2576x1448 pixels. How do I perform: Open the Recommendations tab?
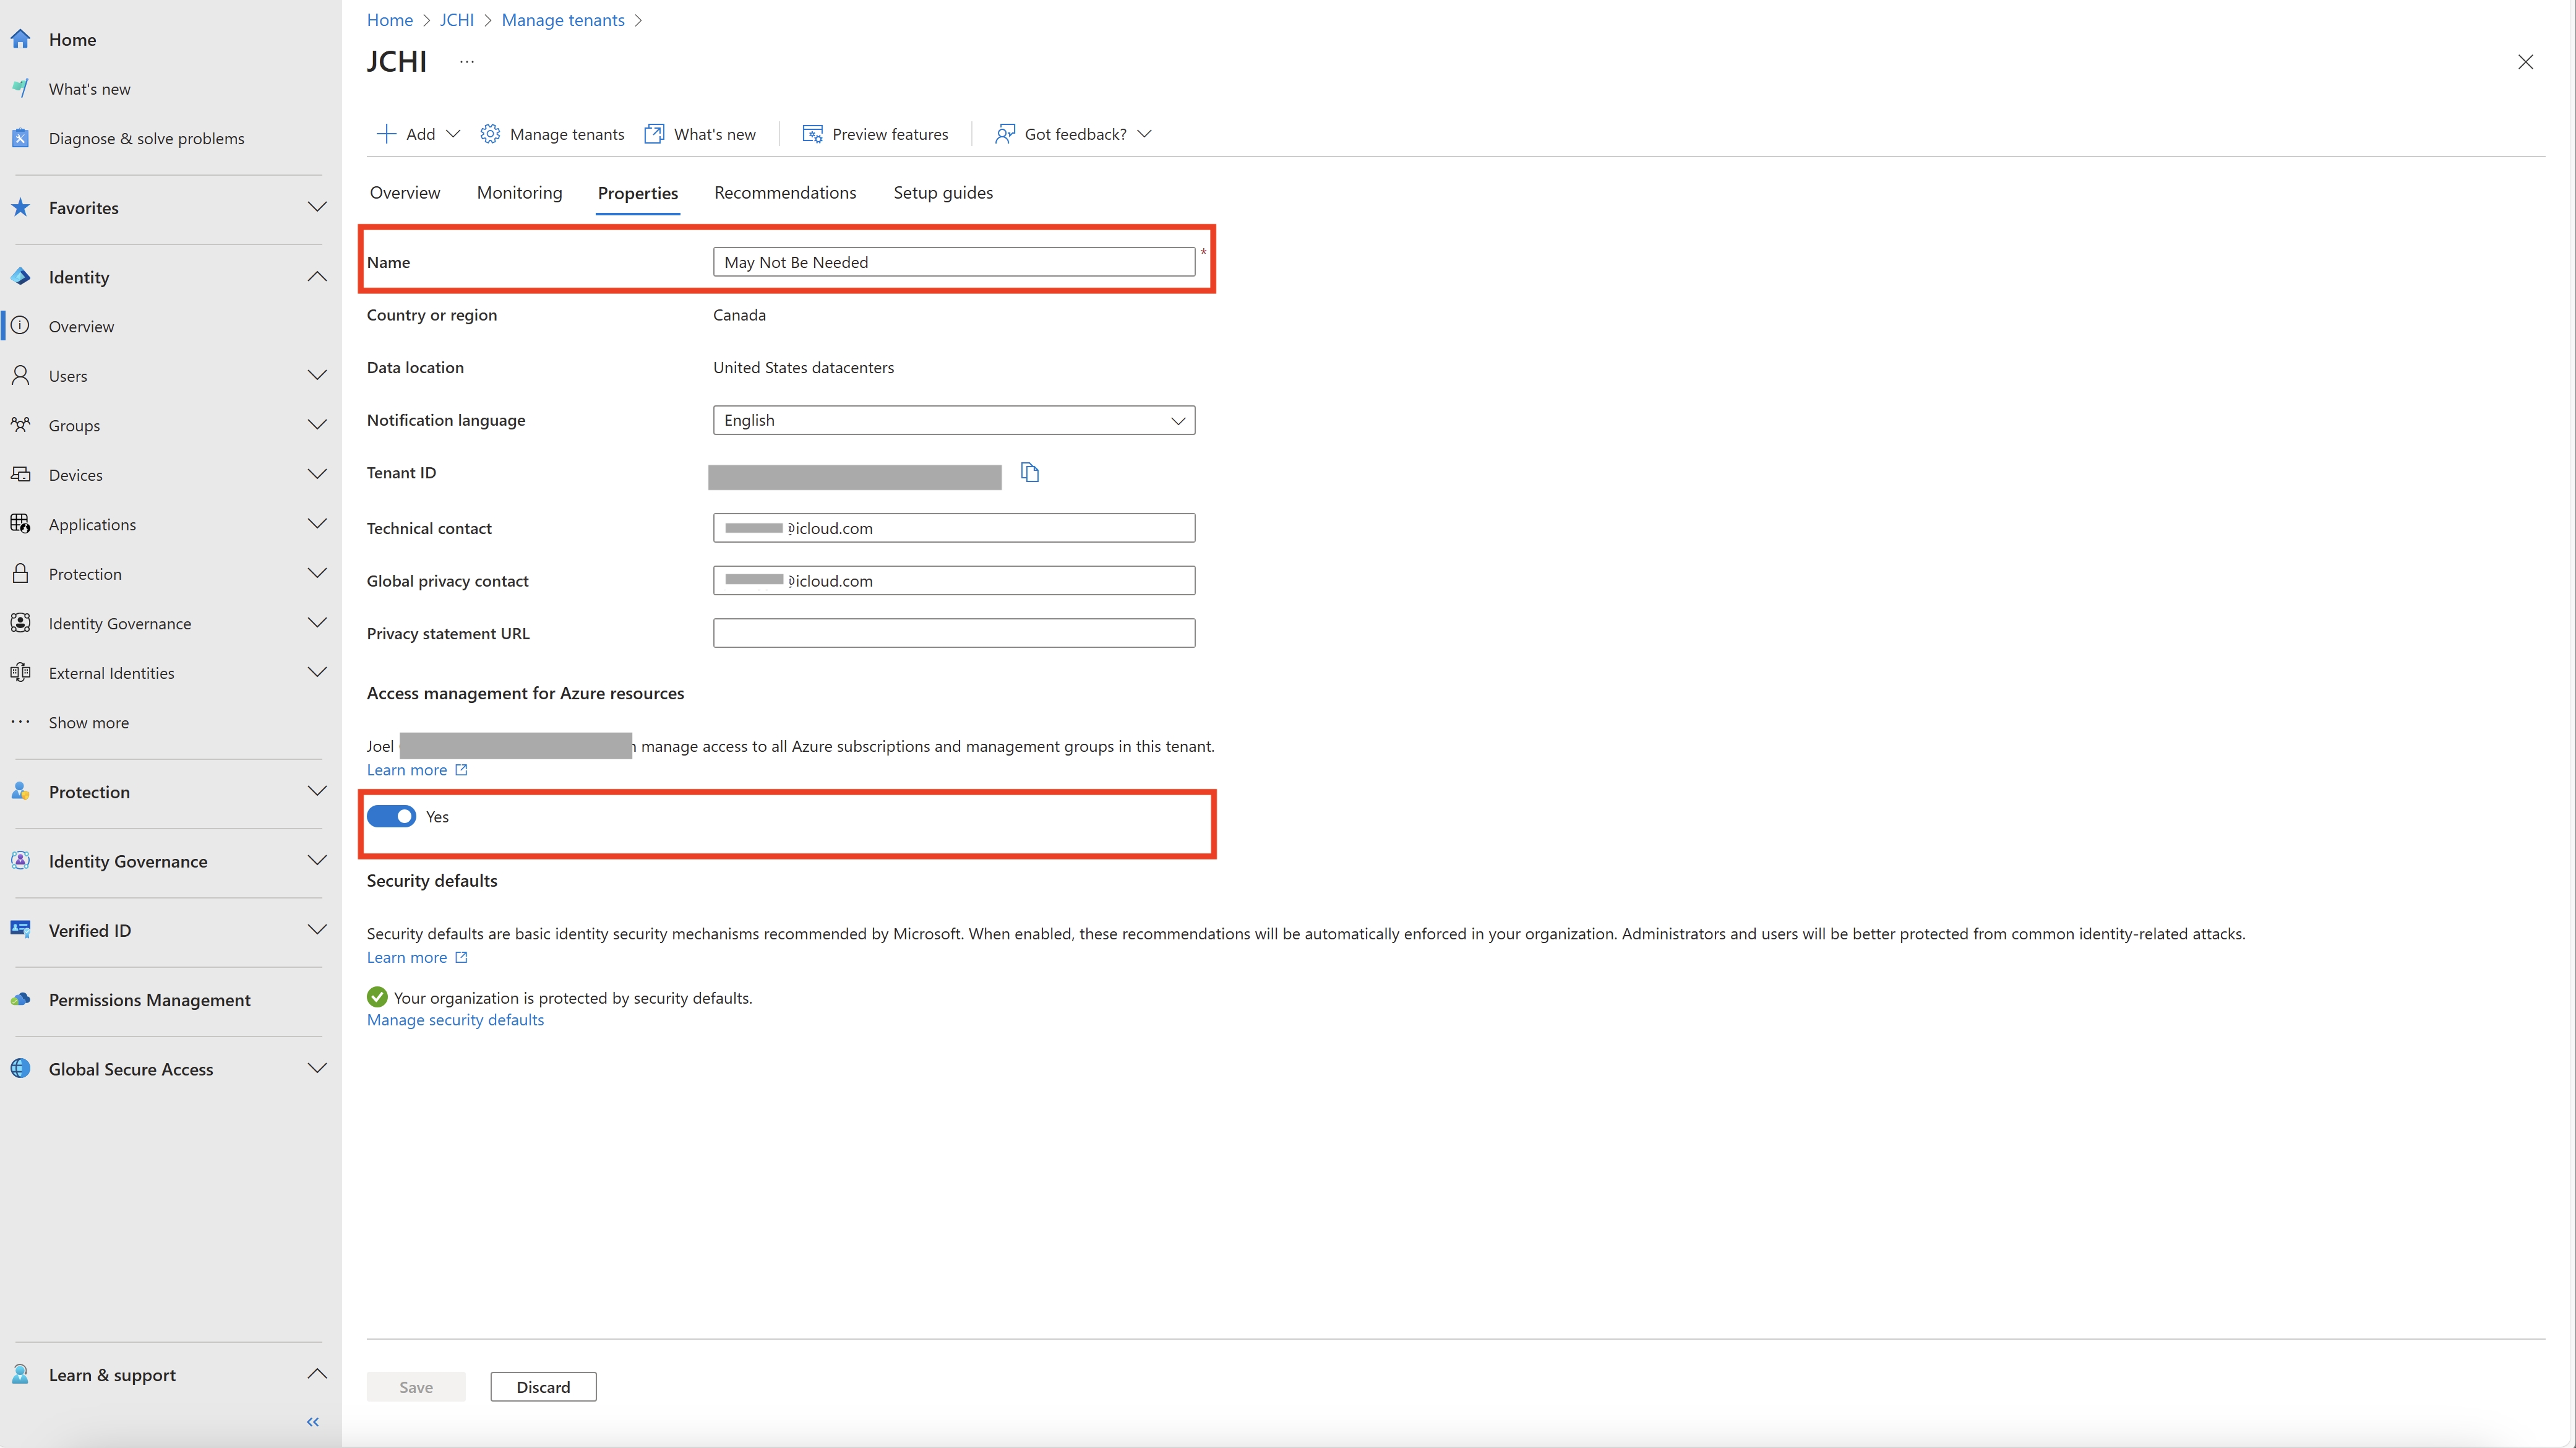coord(784,192)
